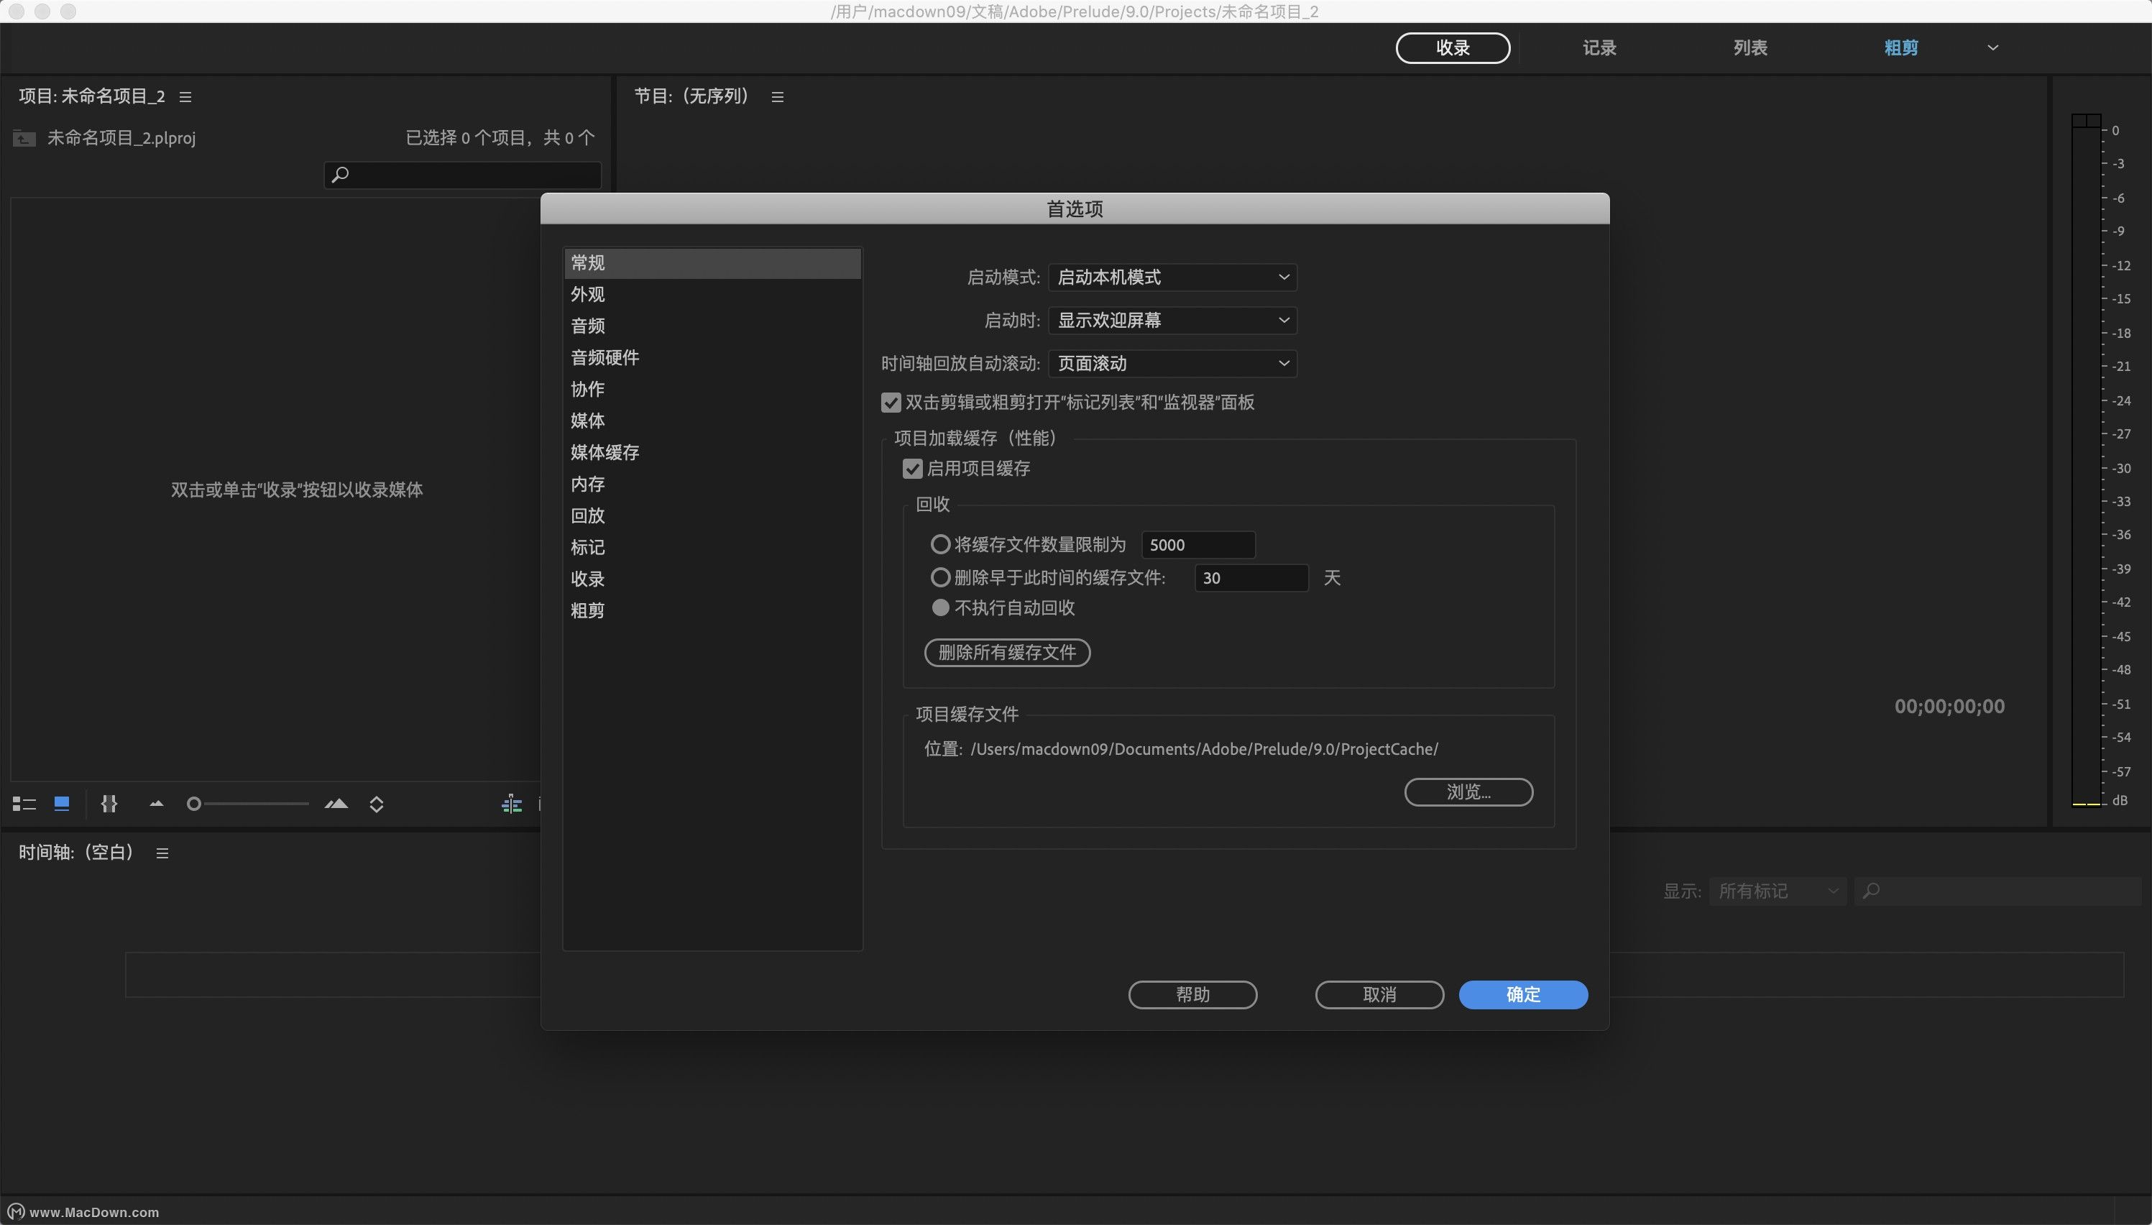This screenshot has height=1225, width=2152.
Task: Switch Project panel to list view
Action: pyautogui.click(x=24, y=804)
